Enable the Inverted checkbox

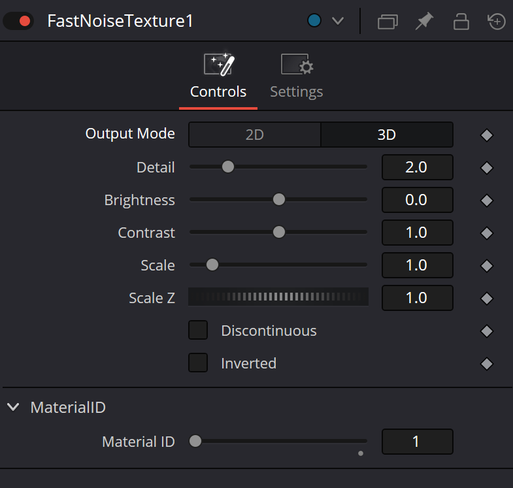coord(198,363)
